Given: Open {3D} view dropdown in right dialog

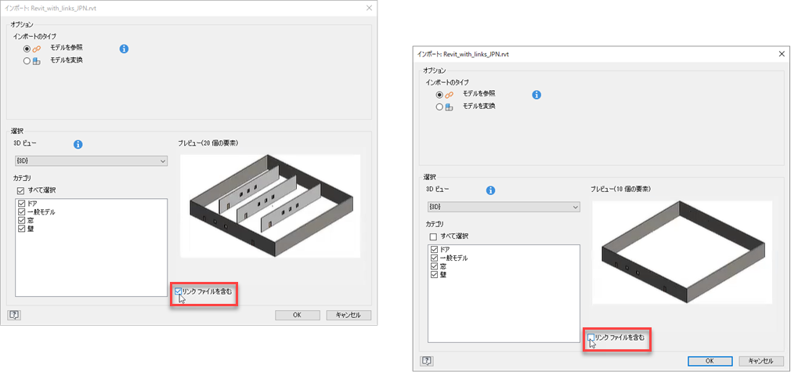Looking at the screenshot, I should tap(504, 207).
